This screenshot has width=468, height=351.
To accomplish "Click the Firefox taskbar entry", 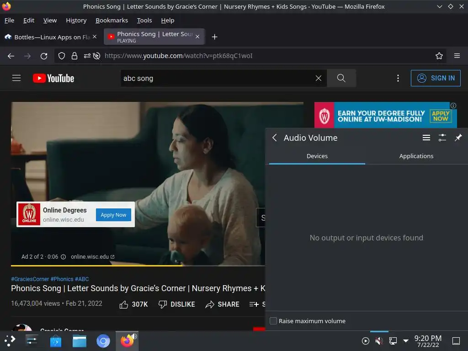I will 127,340.
